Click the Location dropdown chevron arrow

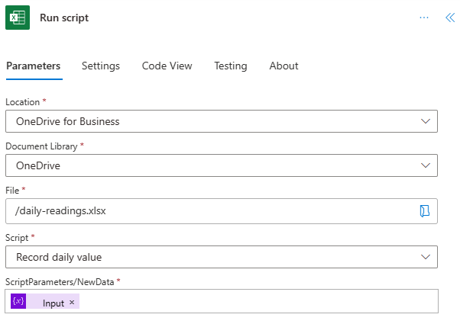pyautogui.click(x=425, y=121)
